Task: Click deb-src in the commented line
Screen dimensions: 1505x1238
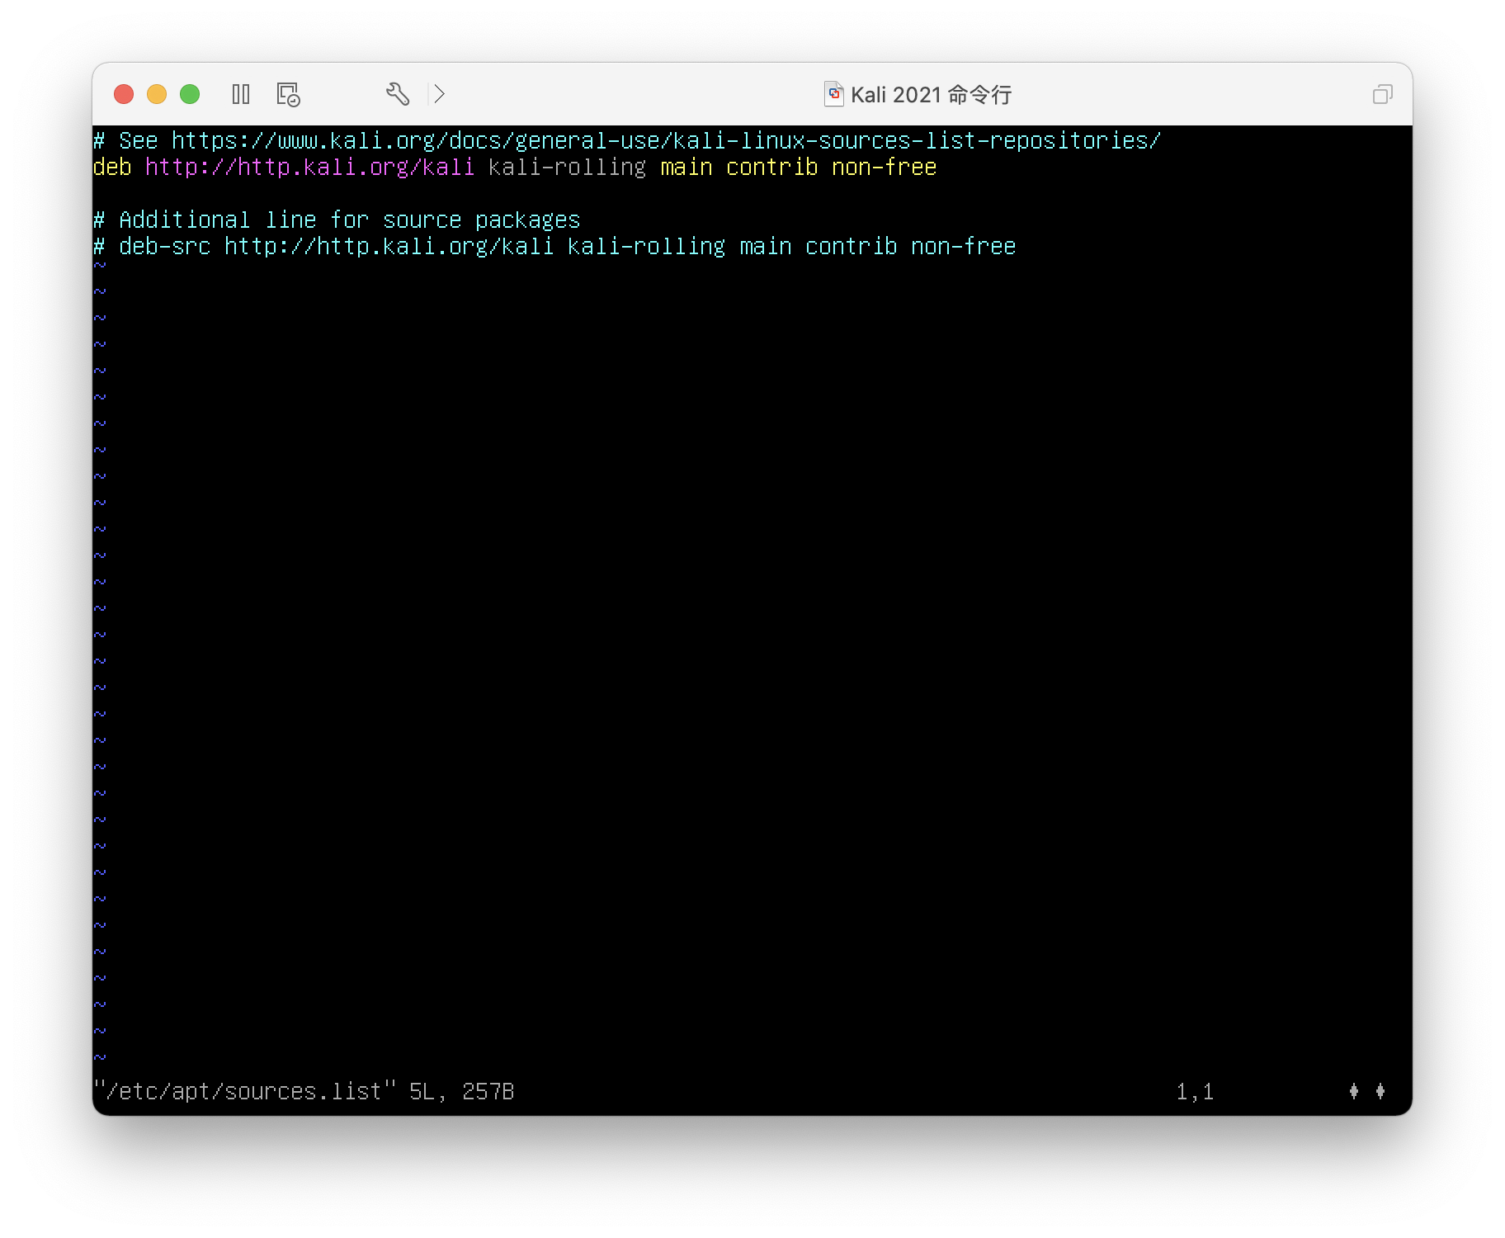Action: click(165, 247)
